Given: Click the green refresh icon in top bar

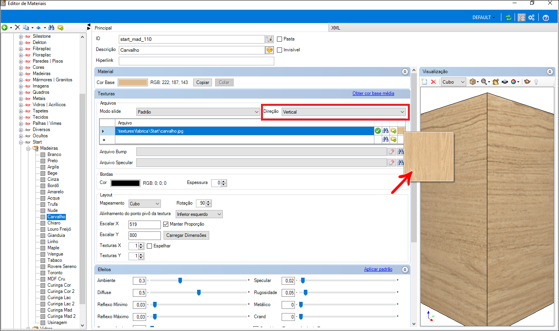Looking at the screenshot, I should point(508,18).
